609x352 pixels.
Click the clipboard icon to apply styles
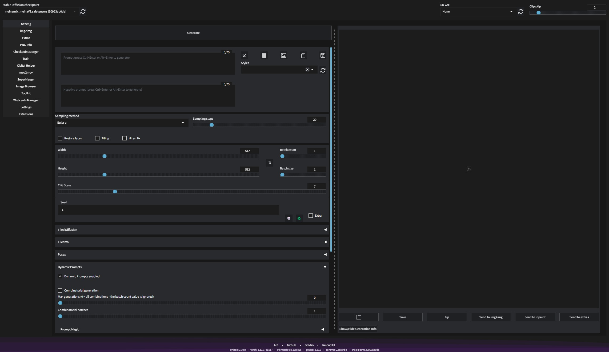coord(303,55)
